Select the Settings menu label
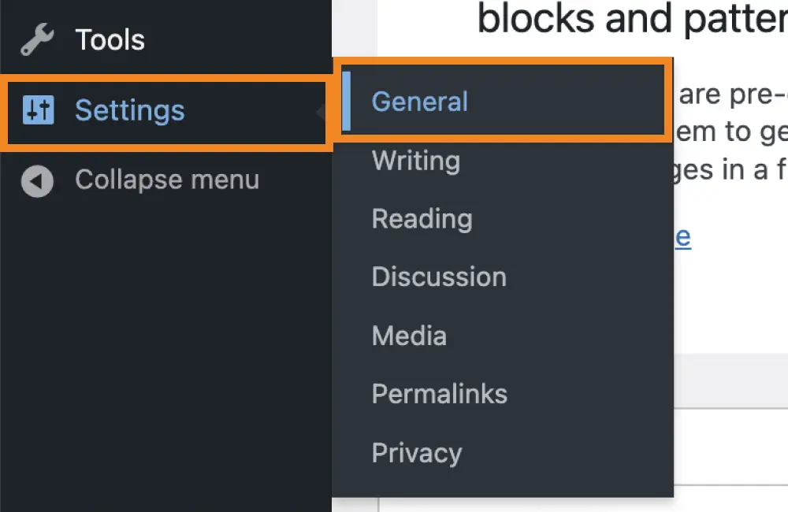This screenshot has width=788, height=512. pos(130,110)
